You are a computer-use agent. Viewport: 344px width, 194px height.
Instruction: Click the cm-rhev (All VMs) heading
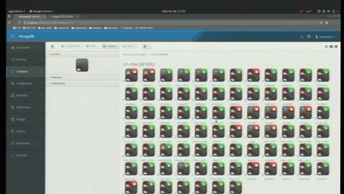pos(139,64)
